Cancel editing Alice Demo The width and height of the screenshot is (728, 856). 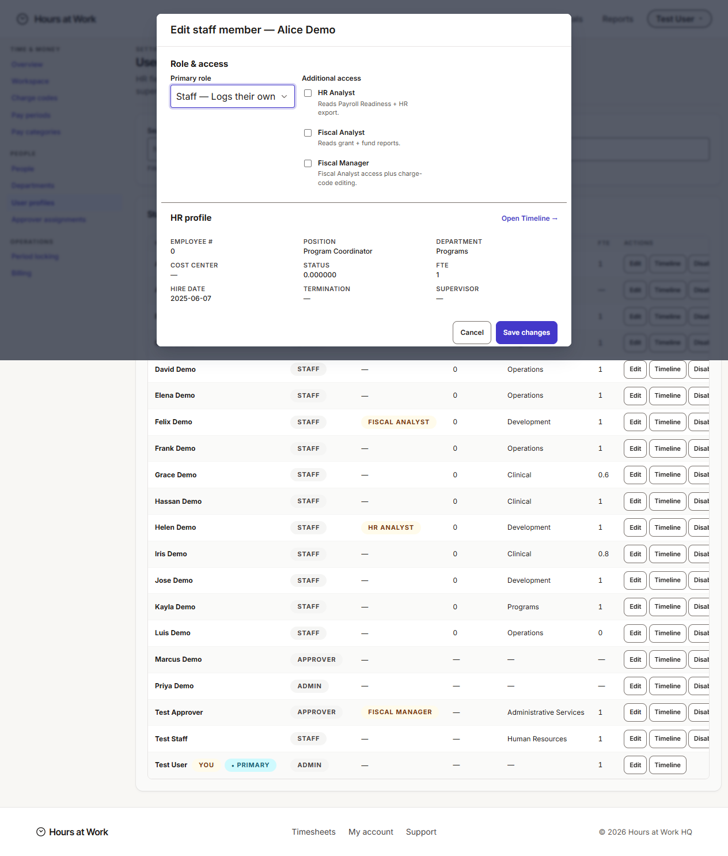point(472,333)
